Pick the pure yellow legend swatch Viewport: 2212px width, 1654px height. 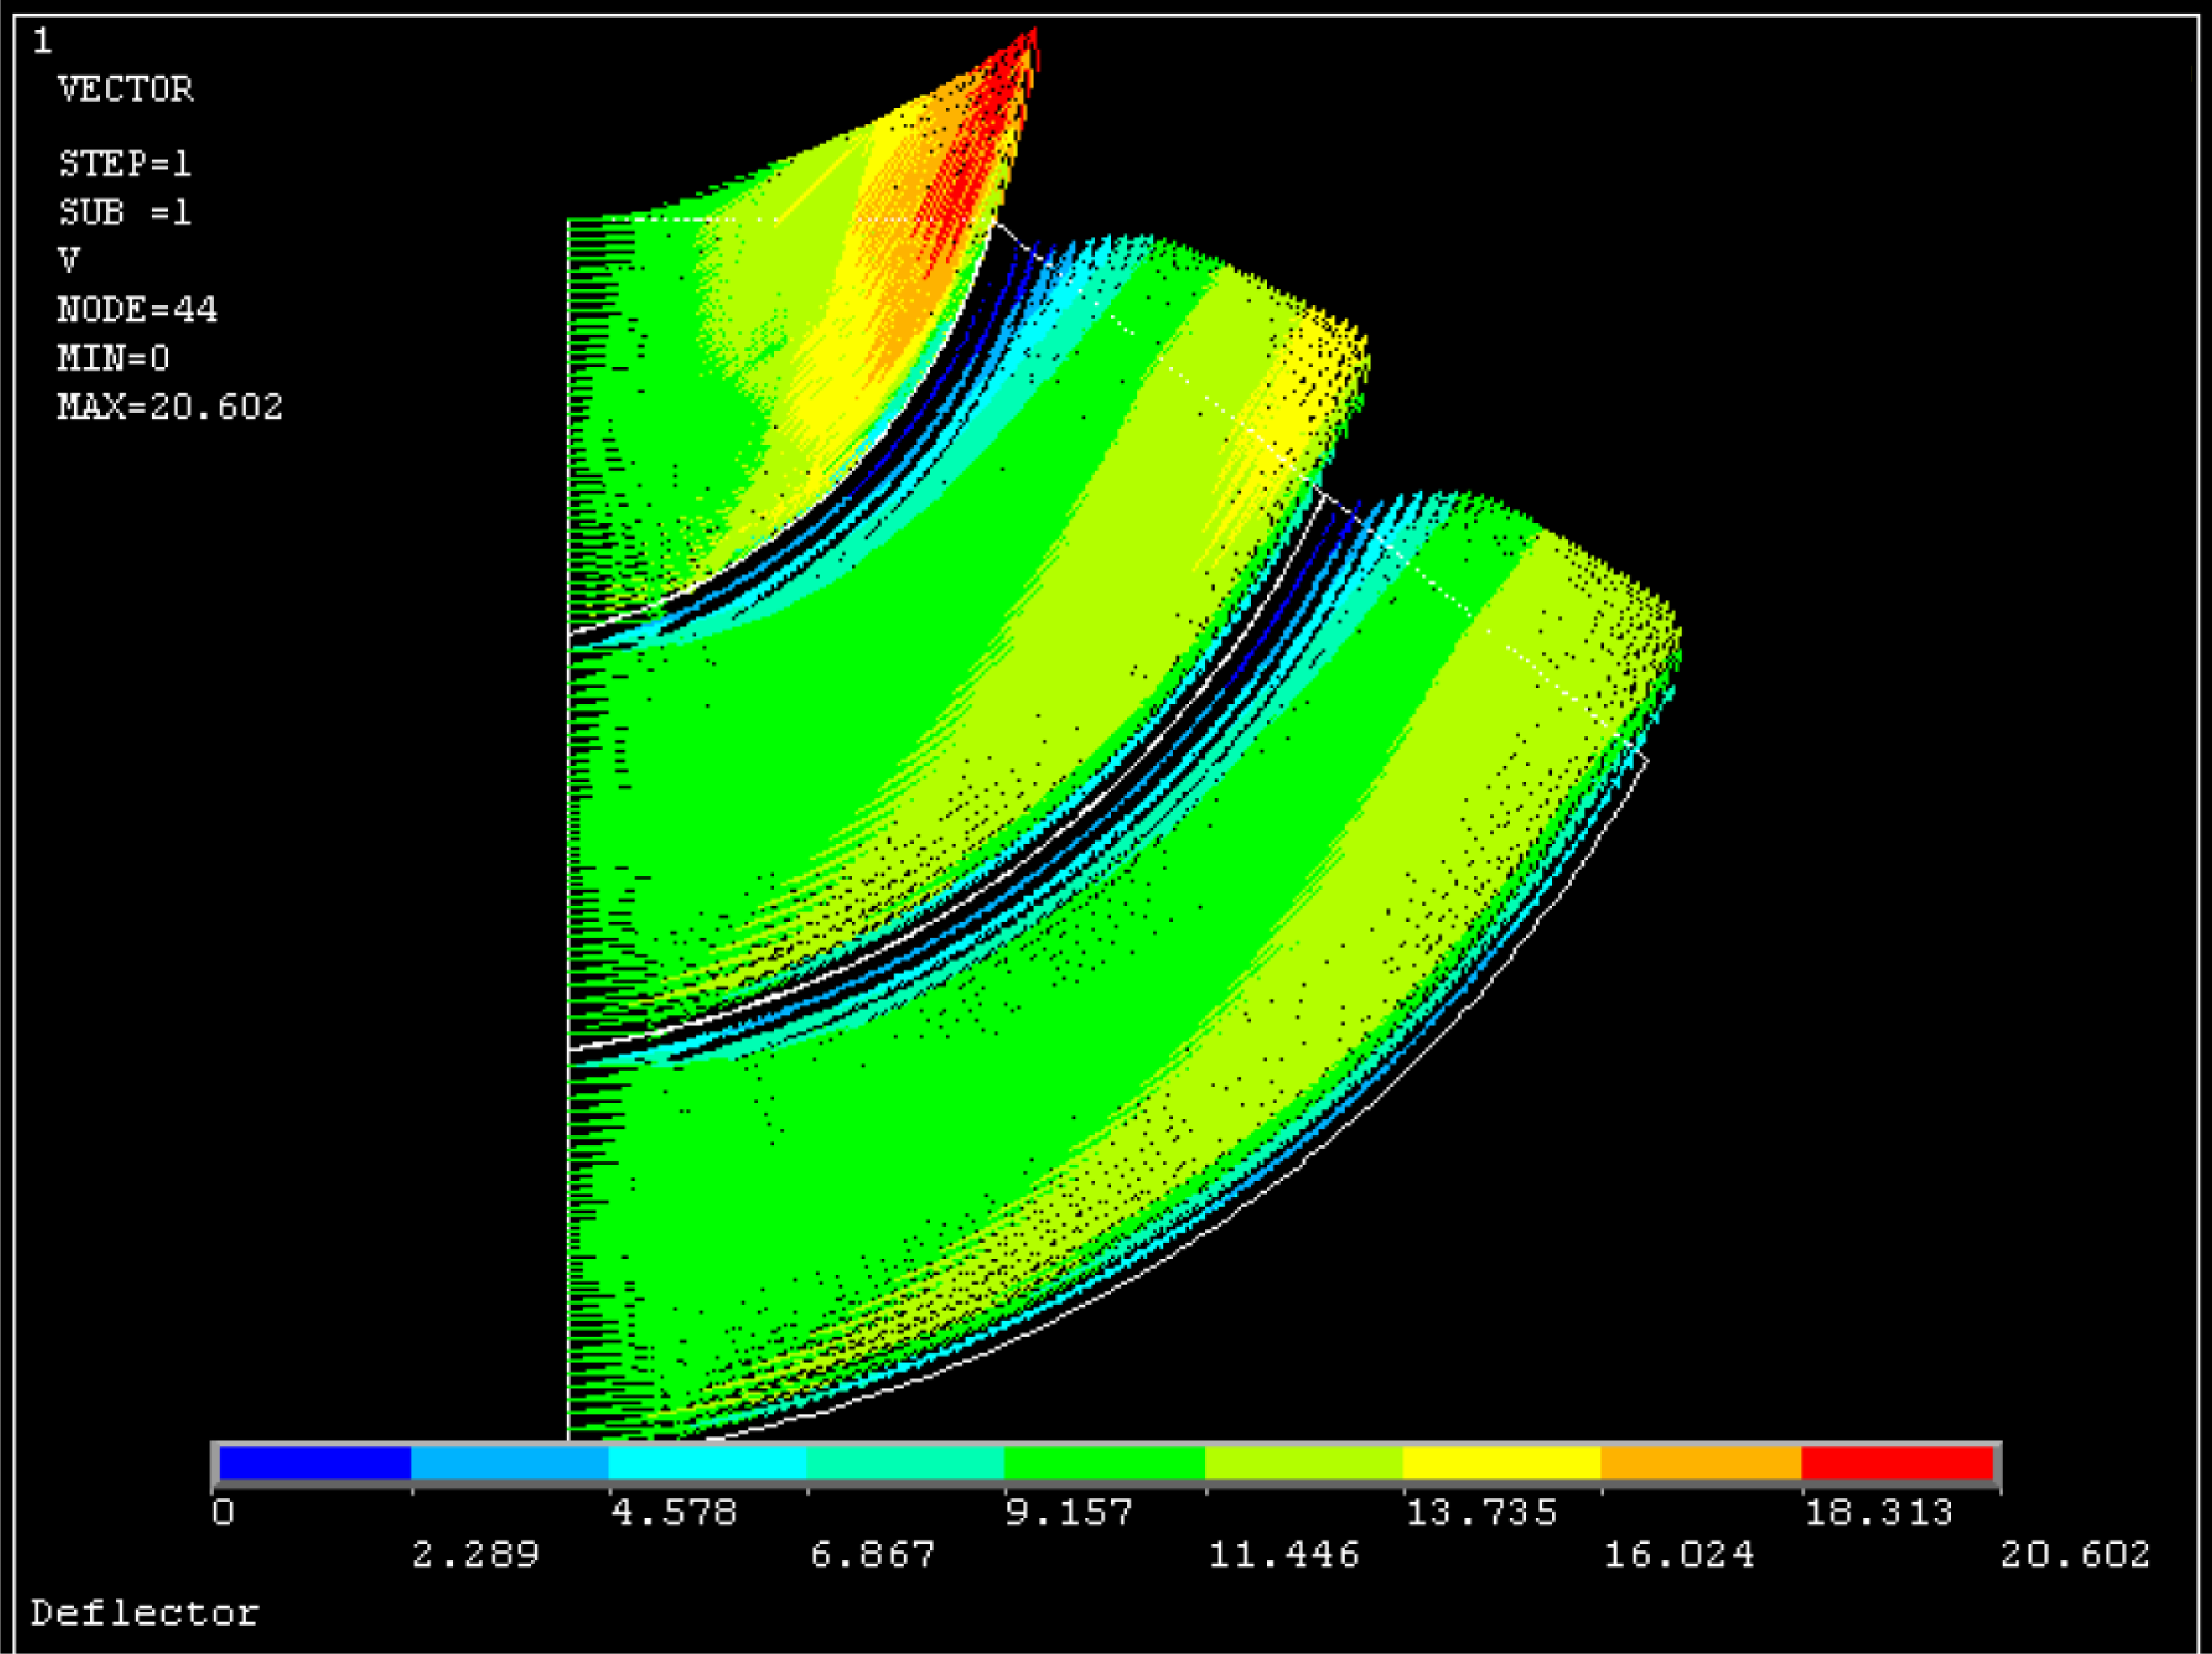point(1501,1463)
